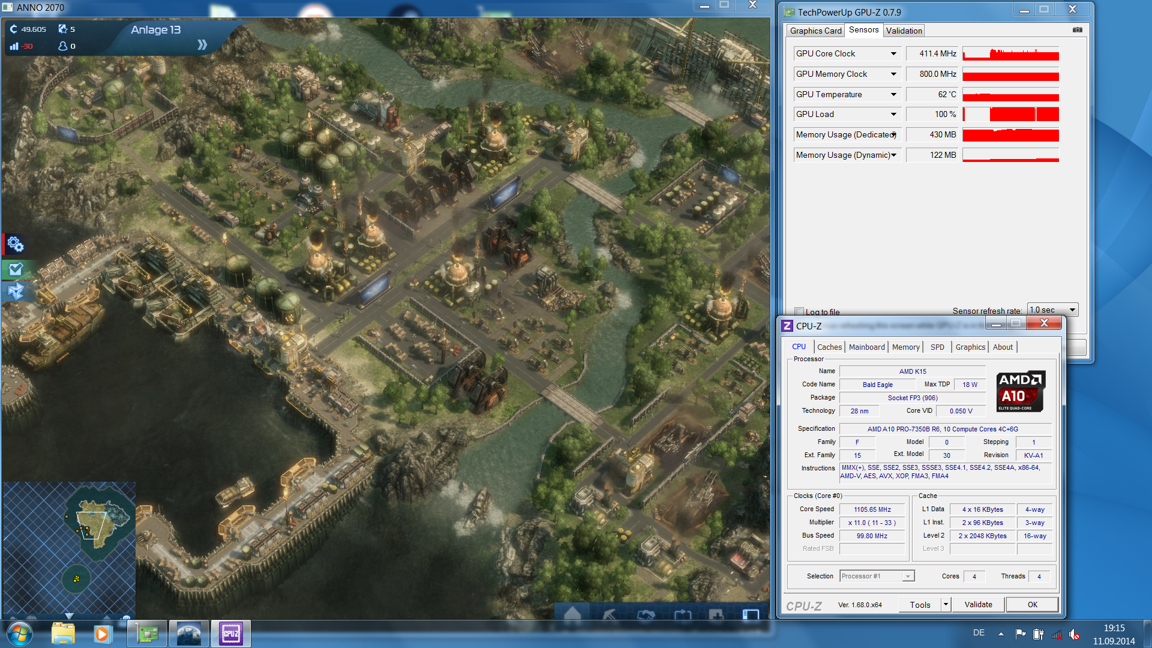Image resolution: width=1152 pixels, height=648 pixels.
Task: Open the trade route arrow menu
Action: pos(683,615)
